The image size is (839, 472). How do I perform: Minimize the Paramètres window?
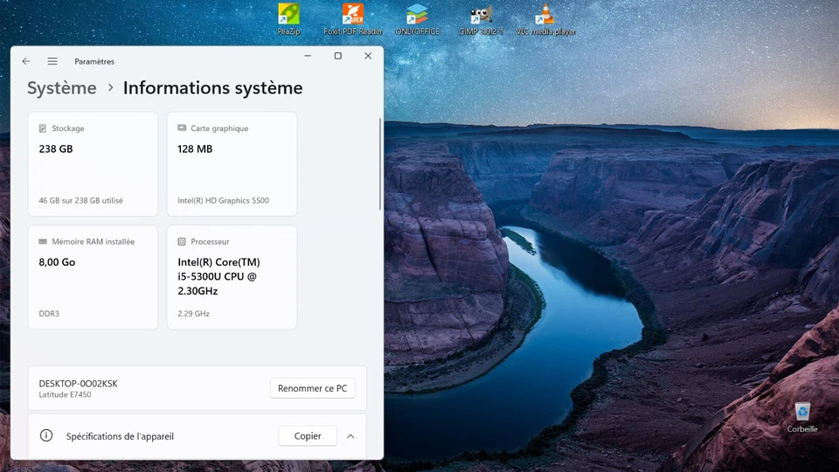[x=308, y=56]
